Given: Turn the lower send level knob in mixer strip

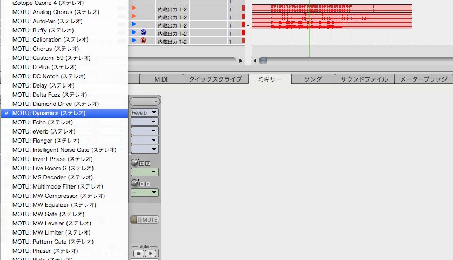Looking at the screenshot, I should (135, 183).
